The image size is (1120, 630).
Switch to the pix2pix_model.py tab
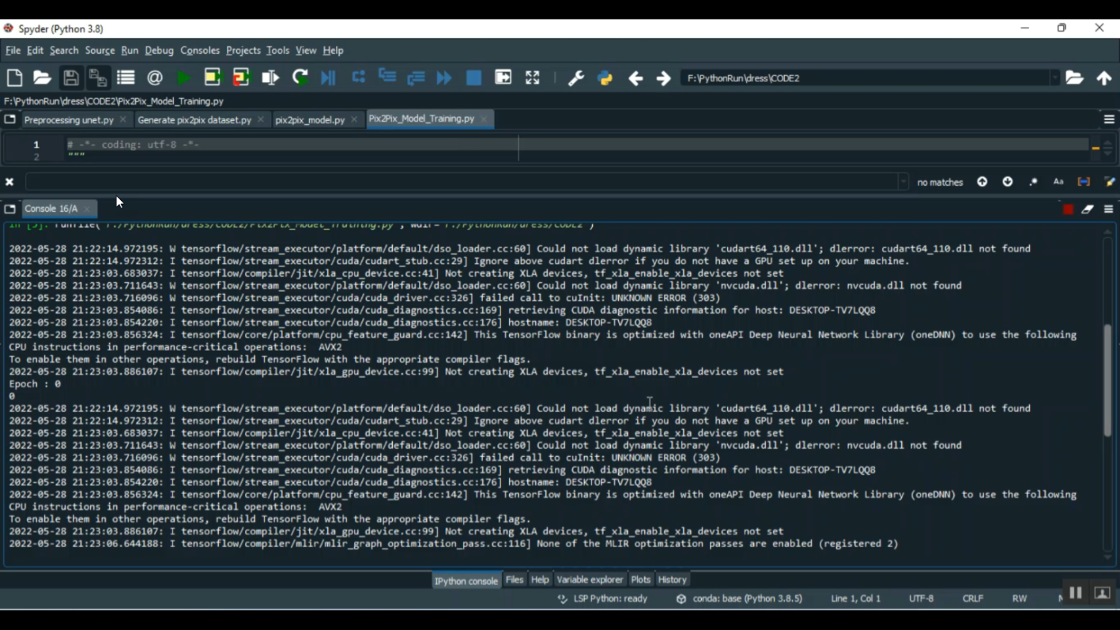point(310,120)
